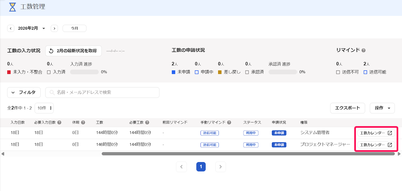Image resolution: width=402 pixels, height=191 pixels.
Task: Click help icon next to リマインド
Action: click(x=364, y=50)
